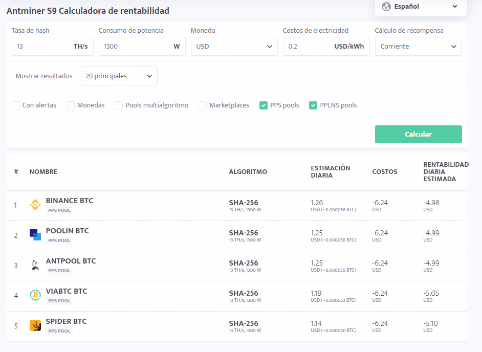Open the BINANCE BTC pool link
Screen dimensions: 482x352
pos(70,201)
